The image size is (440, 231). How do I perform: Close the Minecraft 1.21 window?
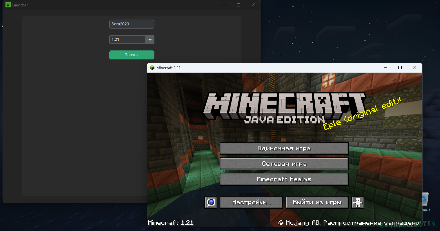tap(415, 67)
